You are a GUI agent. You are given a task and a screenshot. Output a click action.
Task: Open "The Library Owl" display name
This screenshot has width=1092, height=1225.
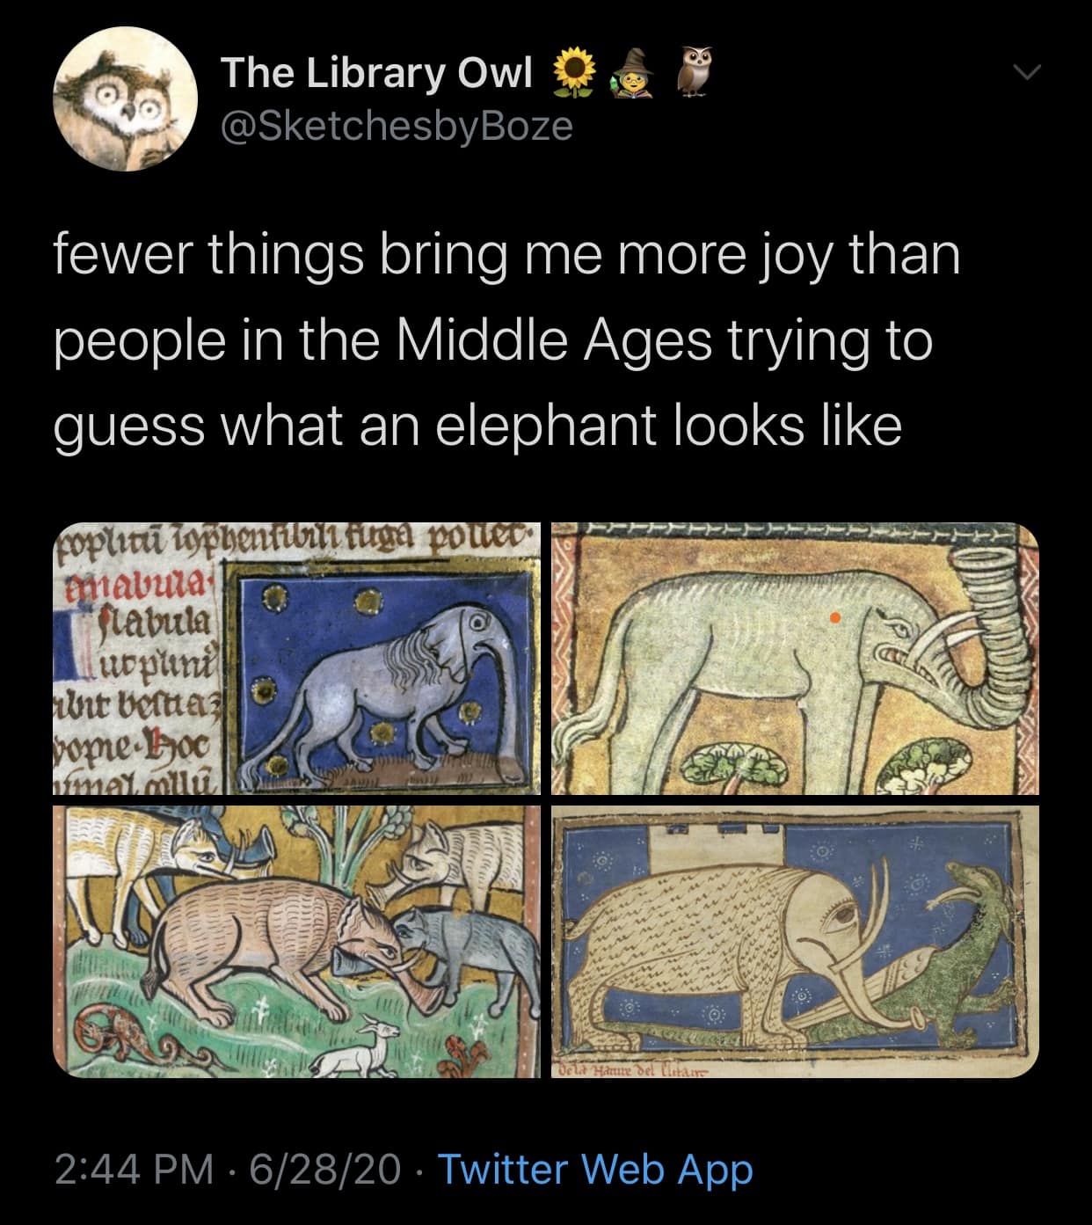pos(376,74)
